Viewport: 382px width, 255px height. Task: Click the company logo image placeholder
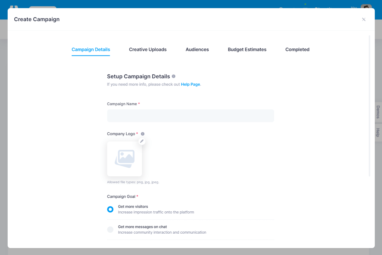(124, 159)
